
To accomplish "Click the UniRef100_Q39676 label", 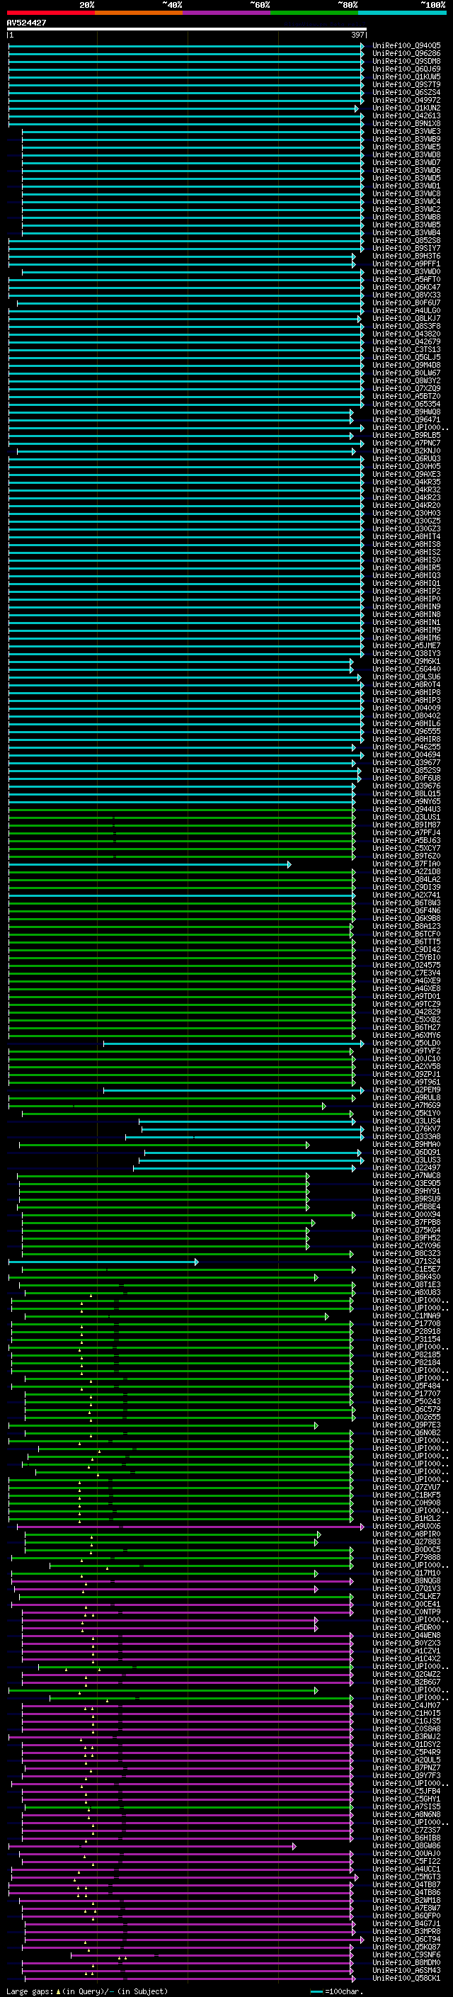I will (406, 786).
